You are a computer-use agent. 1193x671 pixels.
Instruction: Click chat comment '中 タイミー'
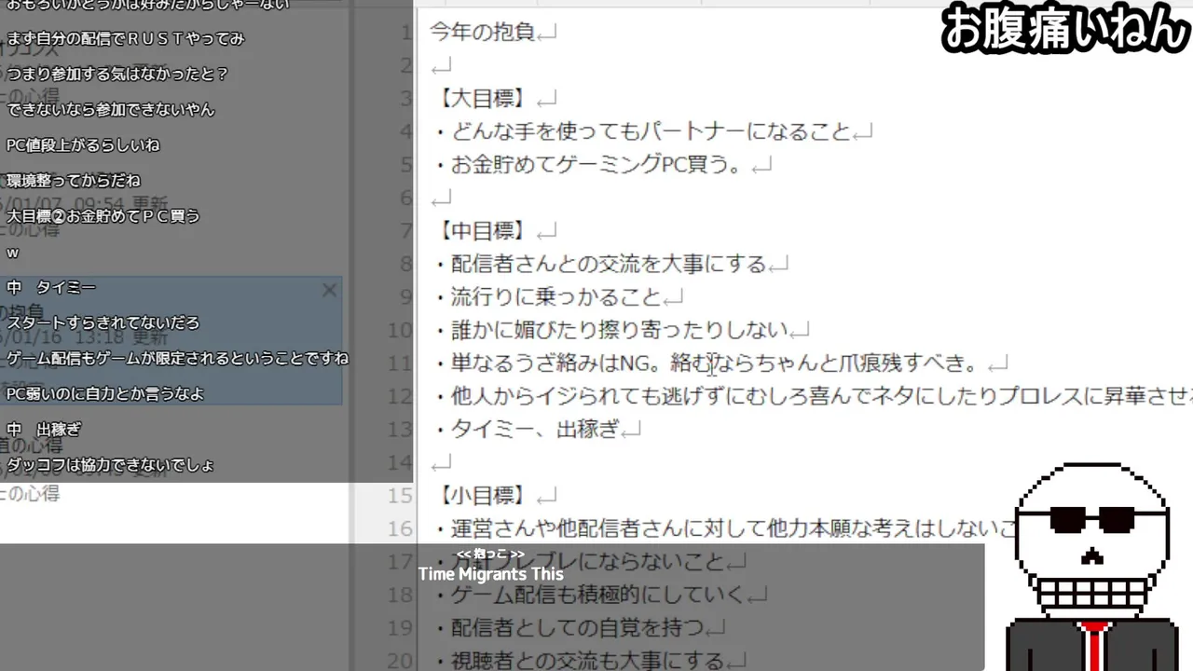pos(51,287)
